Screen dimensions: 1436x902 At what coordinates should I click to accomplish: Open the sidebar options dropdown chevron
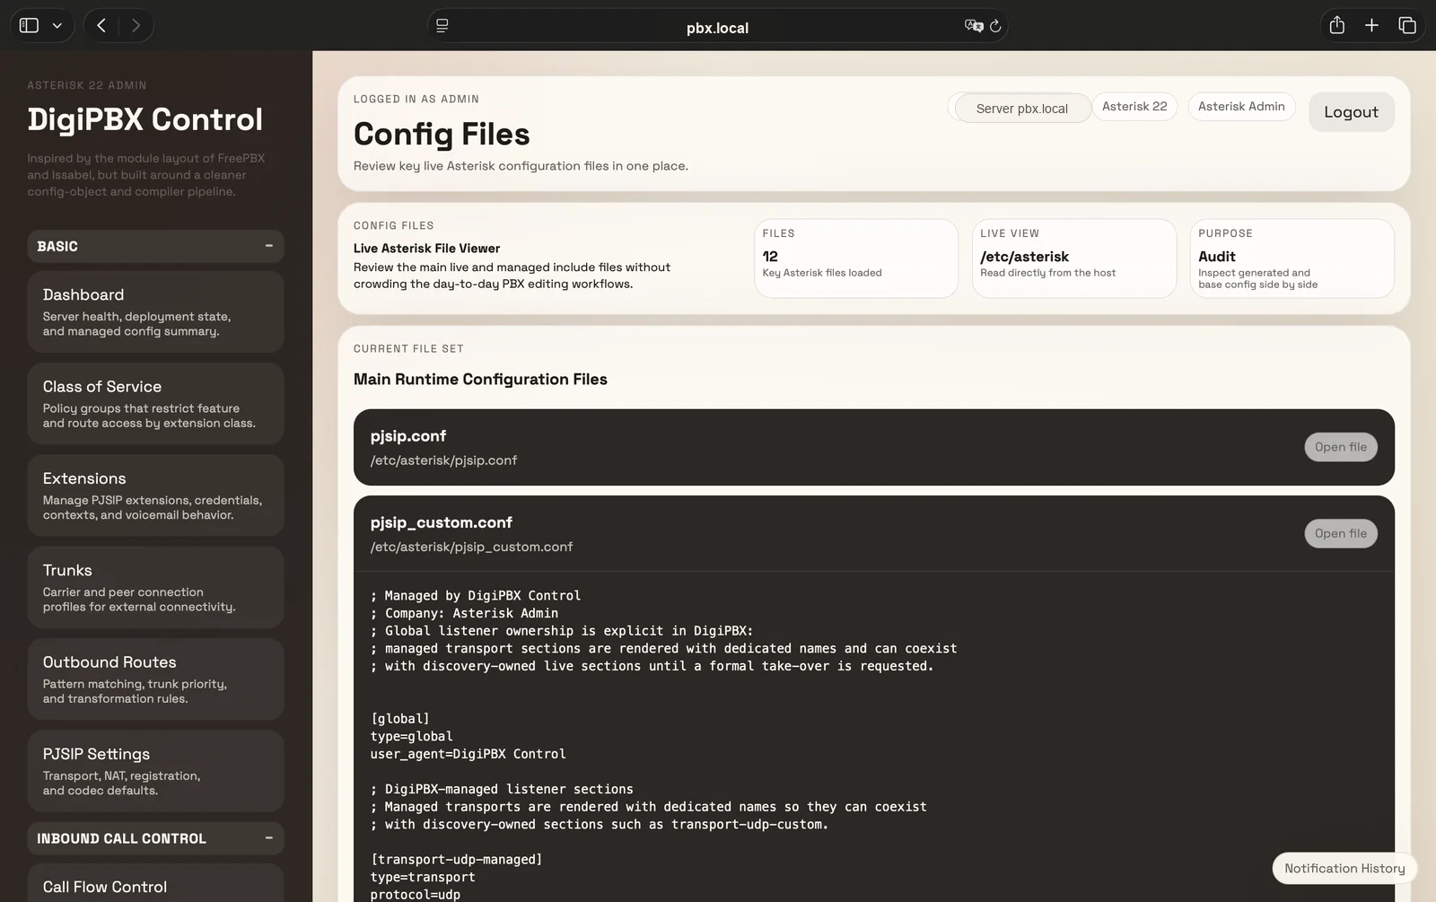57,26
